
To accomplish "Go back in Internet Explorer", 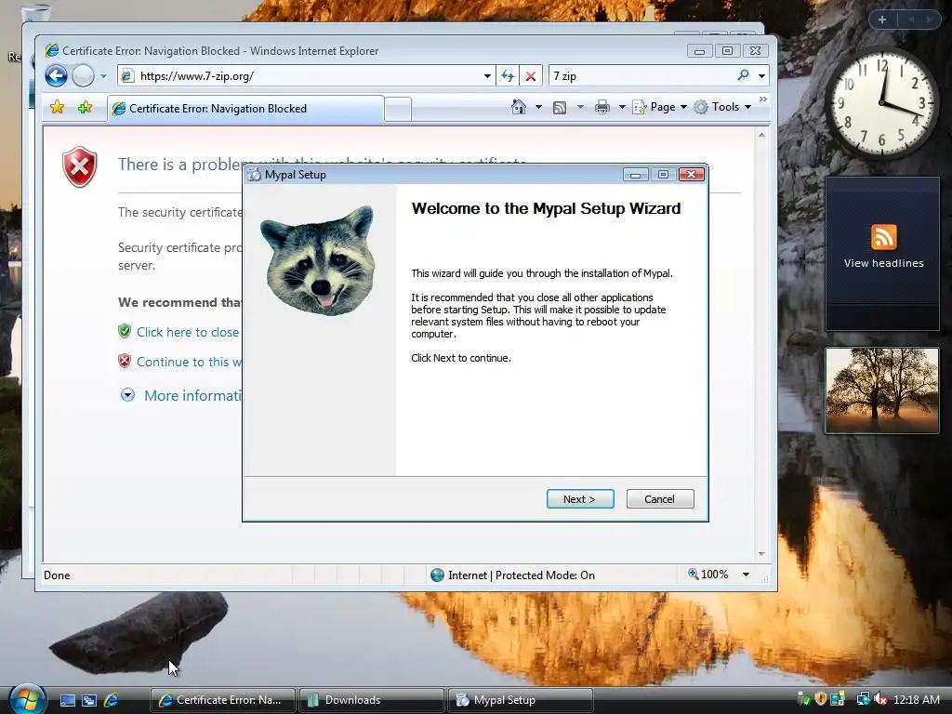I will point(56,76).
